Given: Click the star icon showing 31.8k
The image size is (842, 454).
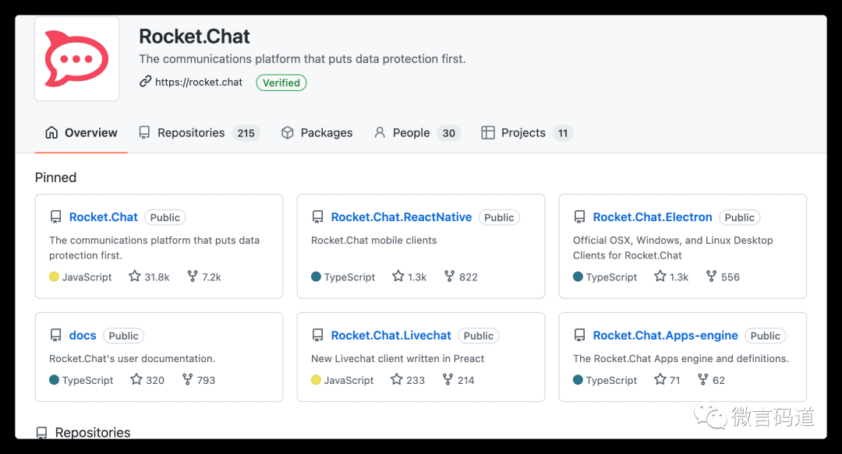Looking at the screenshot, I should pyautogui.click(x=134, y=276).
